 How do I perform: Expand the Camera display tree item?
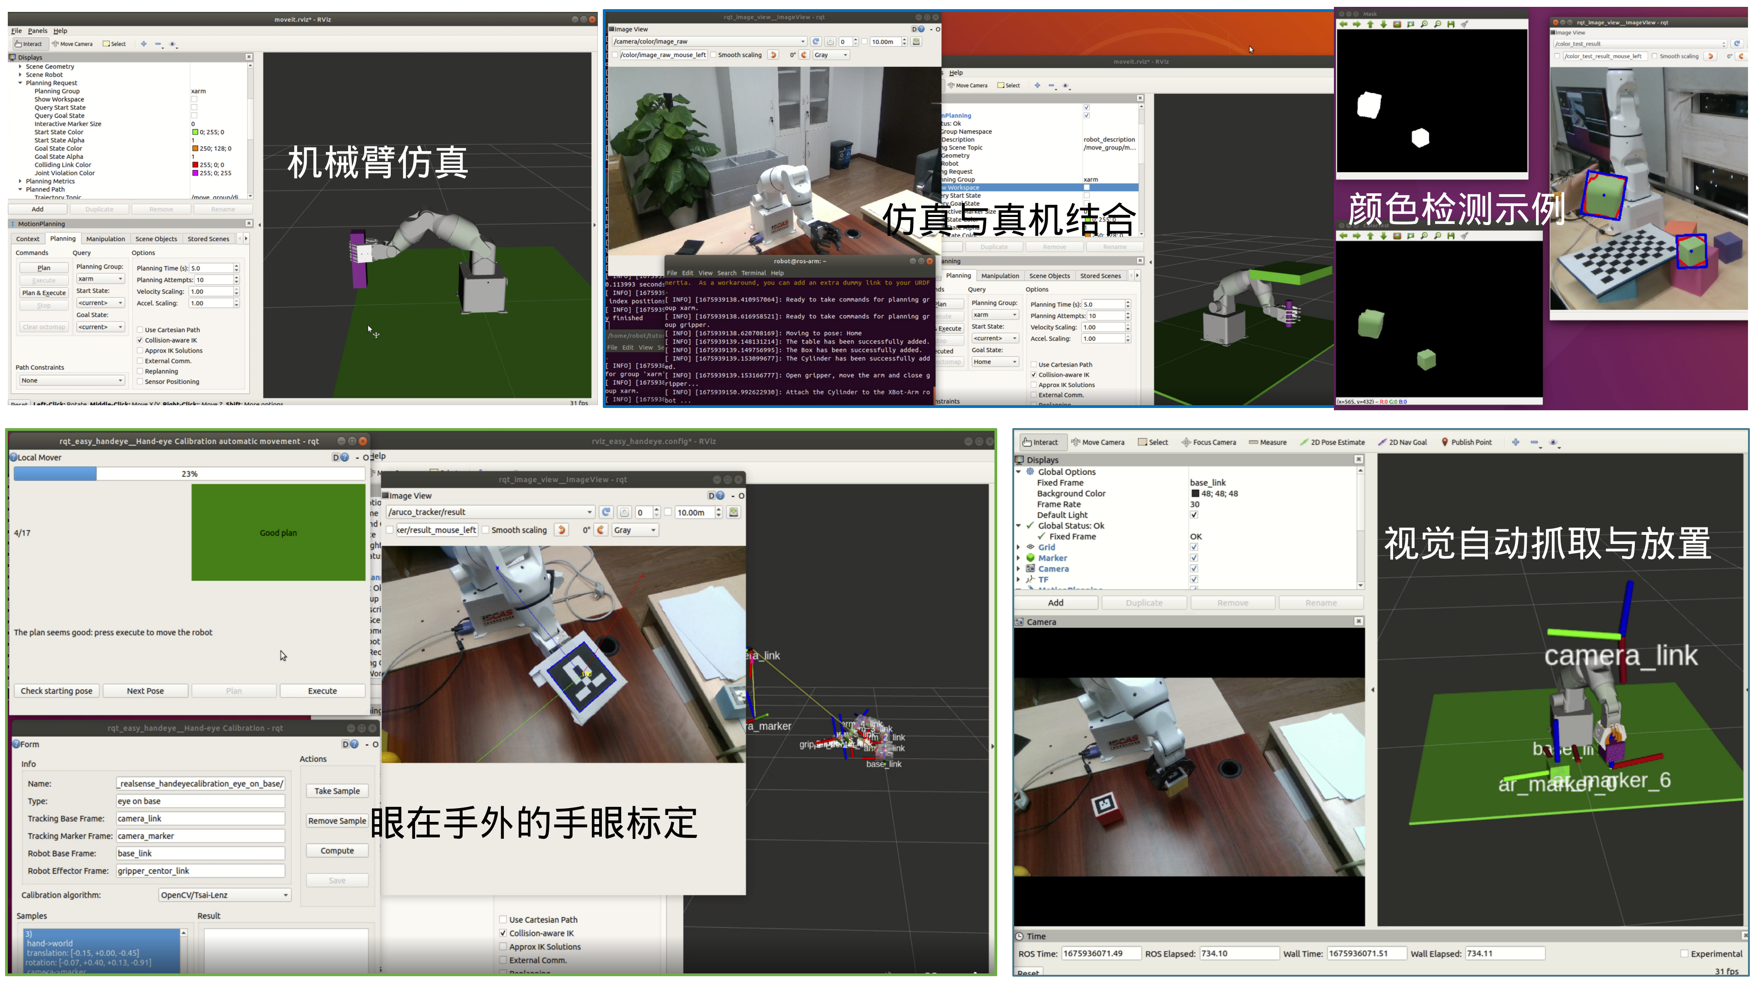click(1019, 569)
